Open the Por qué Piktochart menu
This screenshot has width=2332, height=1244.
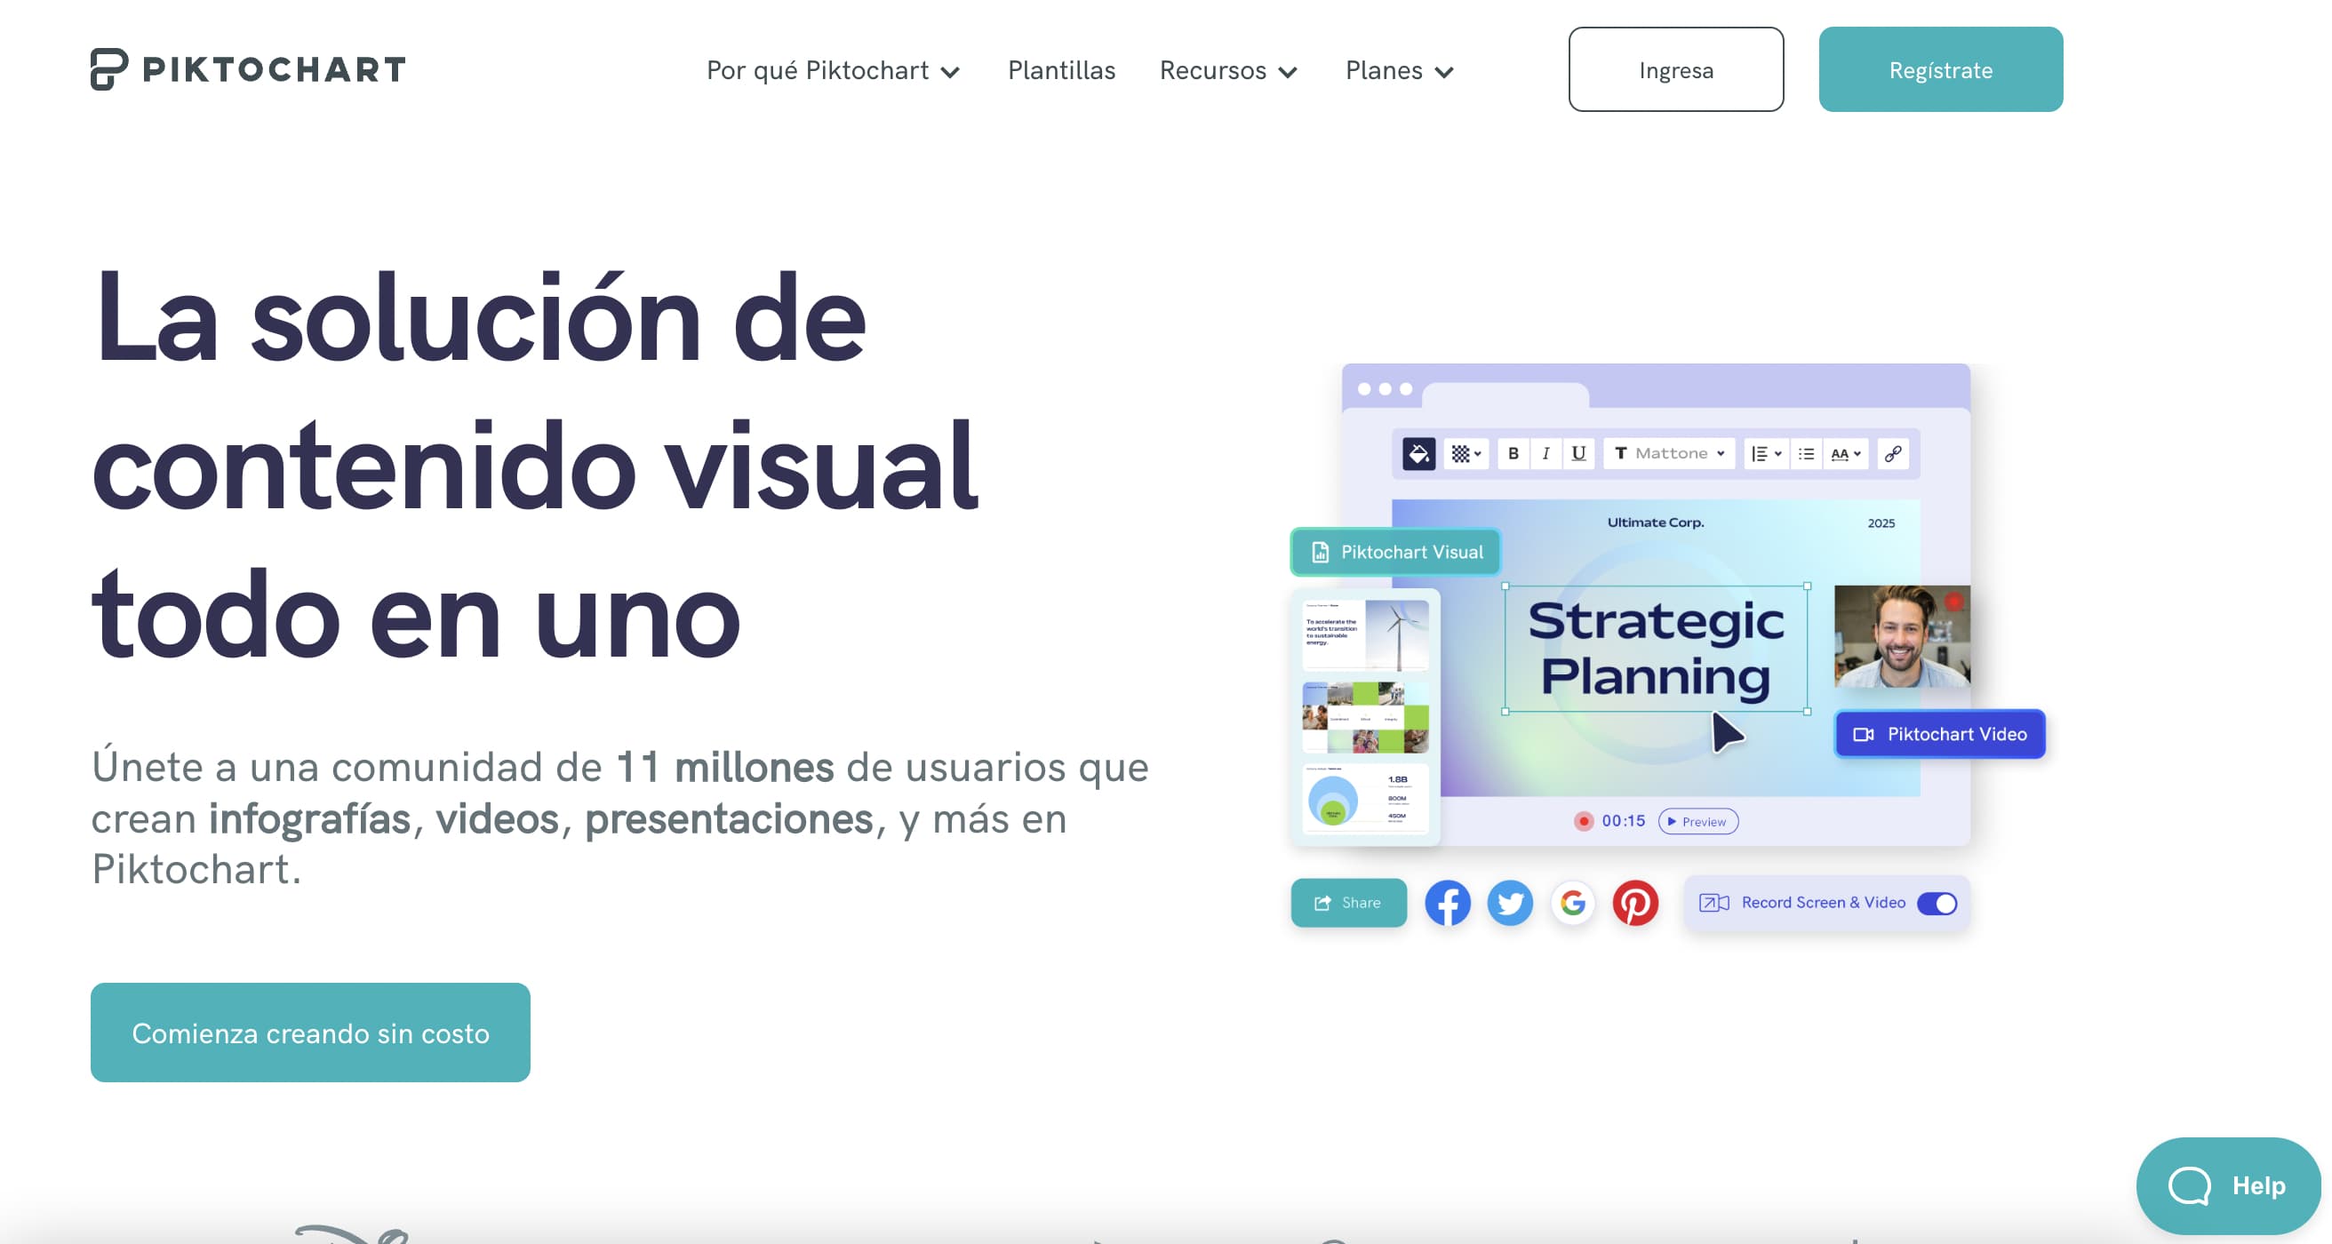(833, 70)
